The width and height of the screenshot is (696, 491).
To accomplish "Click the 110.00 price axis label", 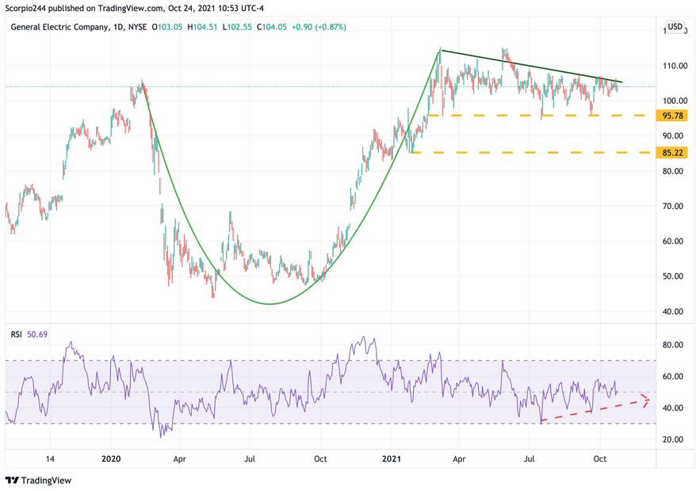I will tap(675, 66).
